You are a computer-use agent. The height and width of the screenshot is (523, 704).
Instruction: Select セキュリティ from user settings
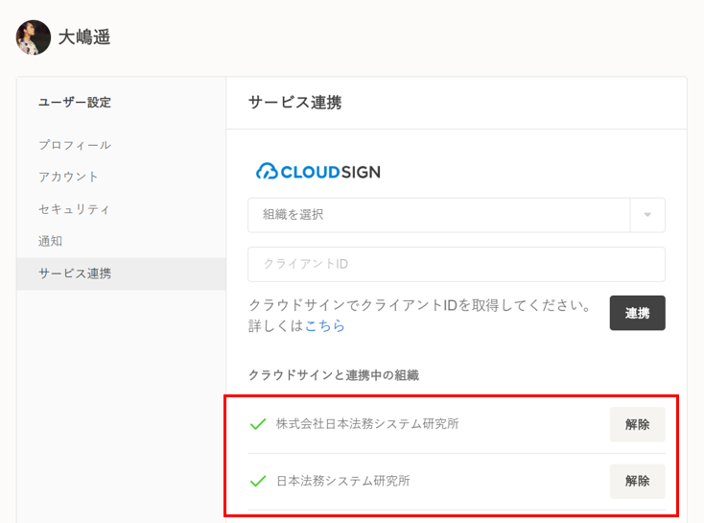pos(75,209)
